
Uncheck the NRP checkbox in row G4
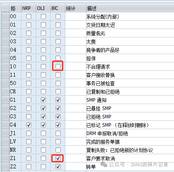point(29,125)
